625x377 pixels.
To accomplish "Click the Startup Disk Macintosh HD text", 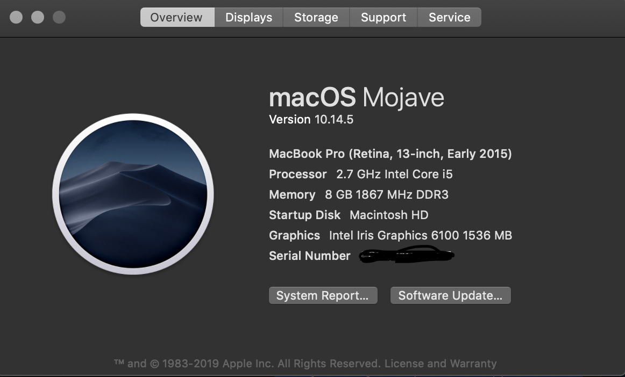I will pyautogui.click(x=349, y=215).
